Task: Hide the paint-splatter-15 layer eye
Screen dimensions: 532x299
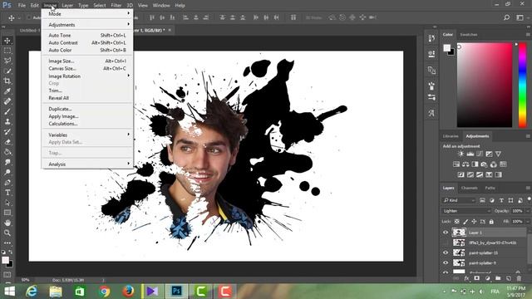Action: click(x=446, y=252)
